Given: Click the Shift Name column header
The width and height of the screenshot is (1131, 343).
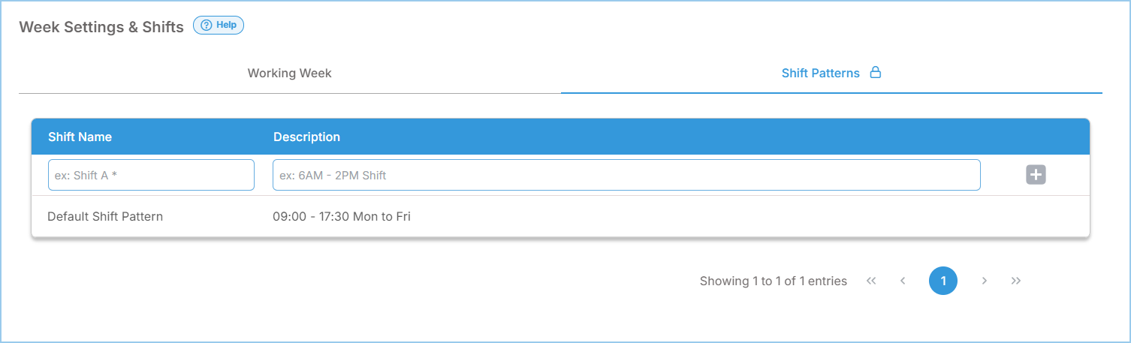Looking at the screenshot, I should [x=80, y=137].
